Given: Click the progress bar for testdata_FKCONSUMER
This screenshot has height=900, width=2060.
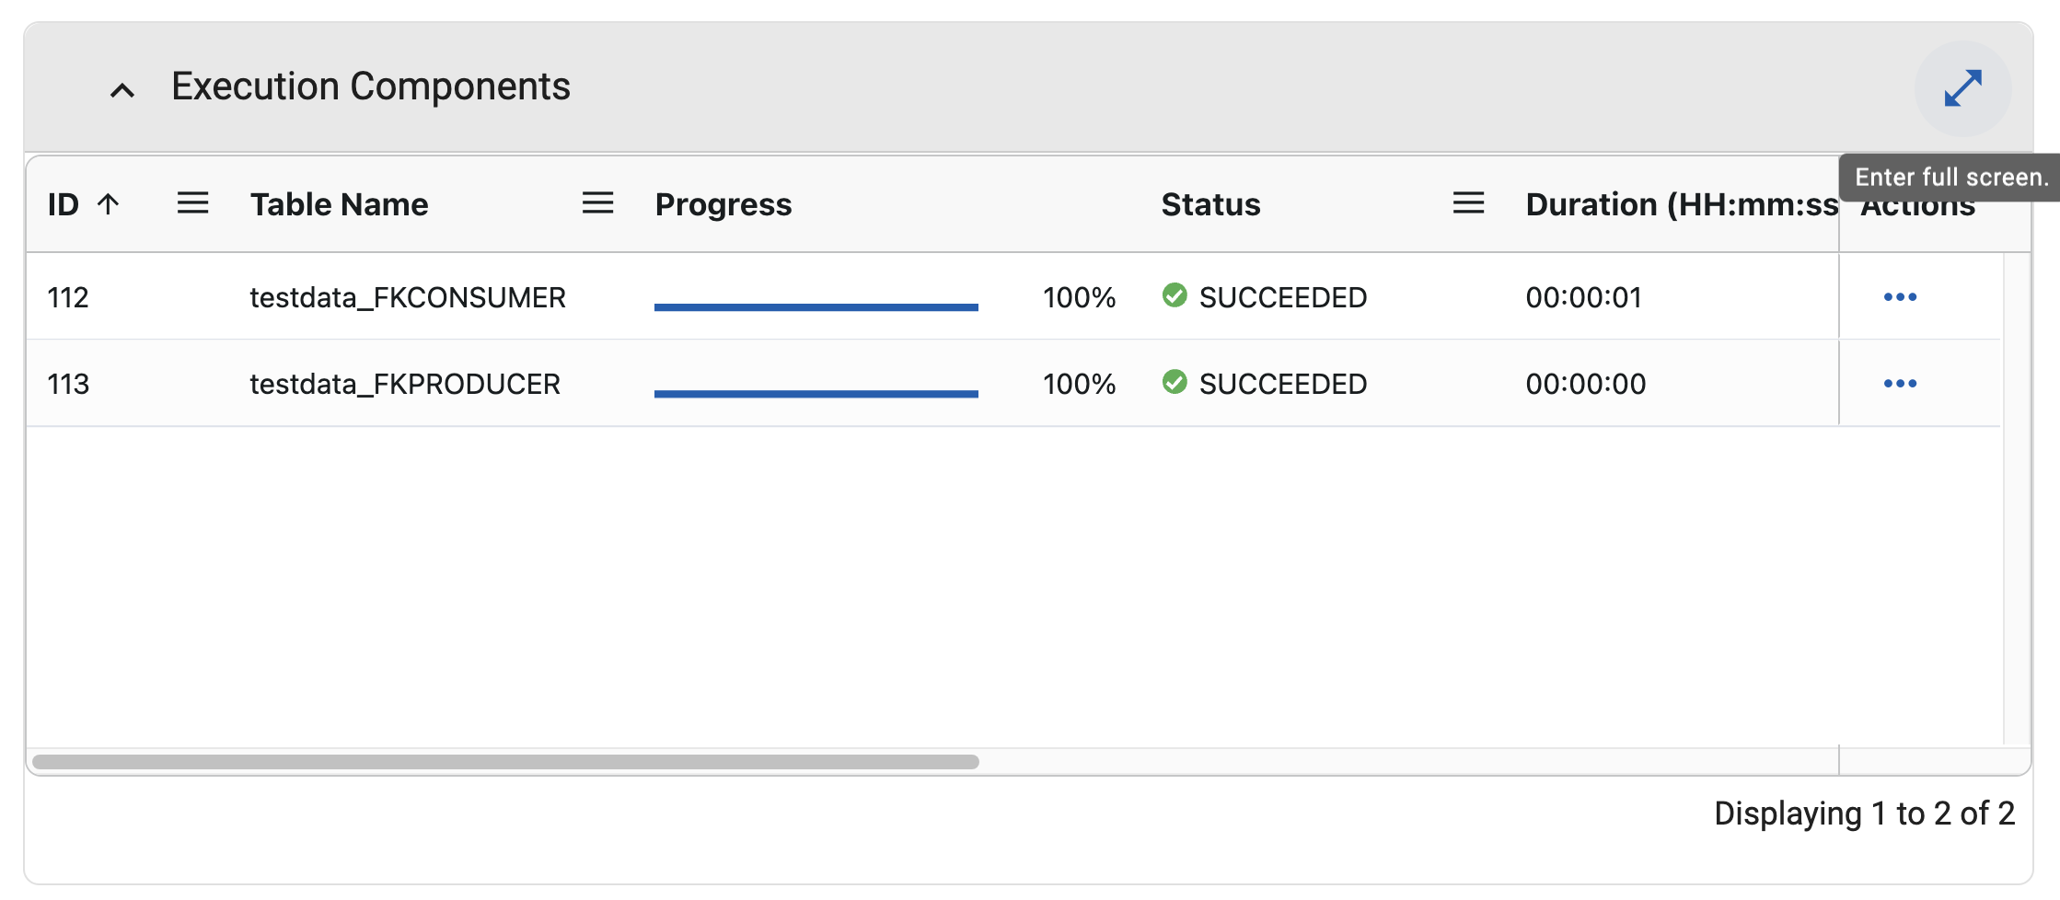Looking at the screenshot, I should pyautogui.click(x=816, y=307).
